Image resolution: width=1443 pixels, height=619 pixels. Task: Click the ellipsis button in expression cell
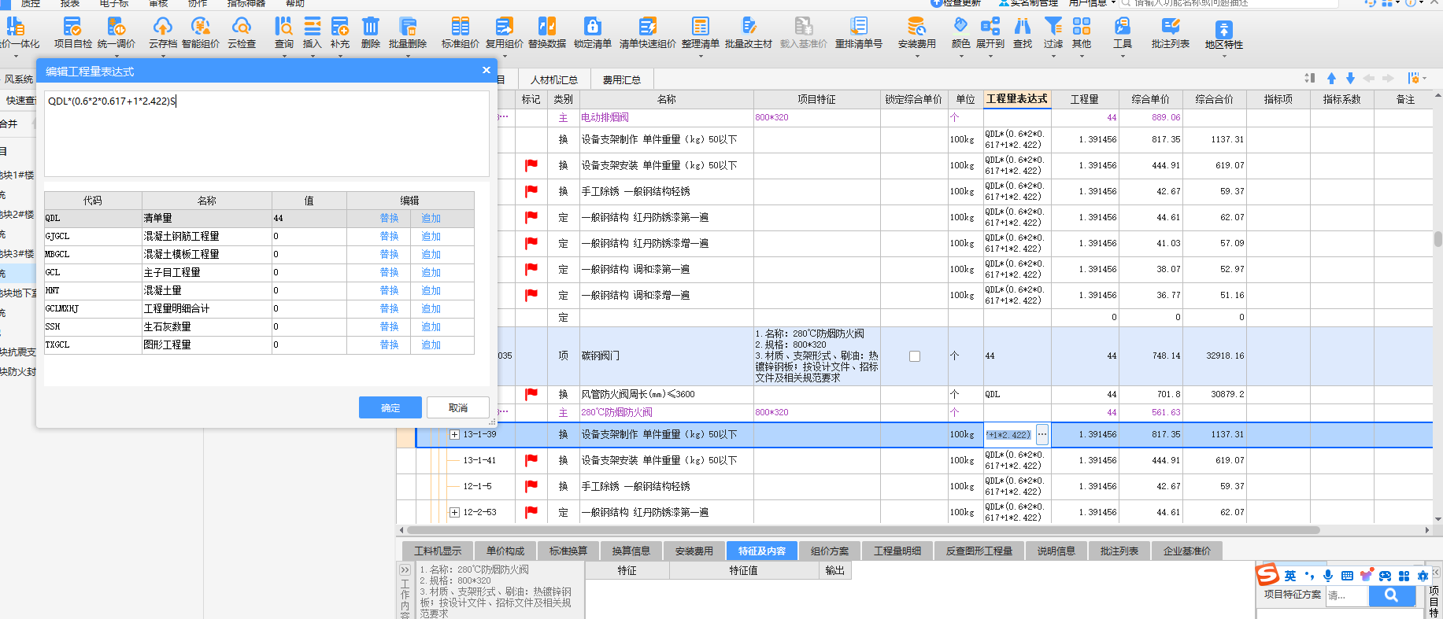tap(1042, 434)
